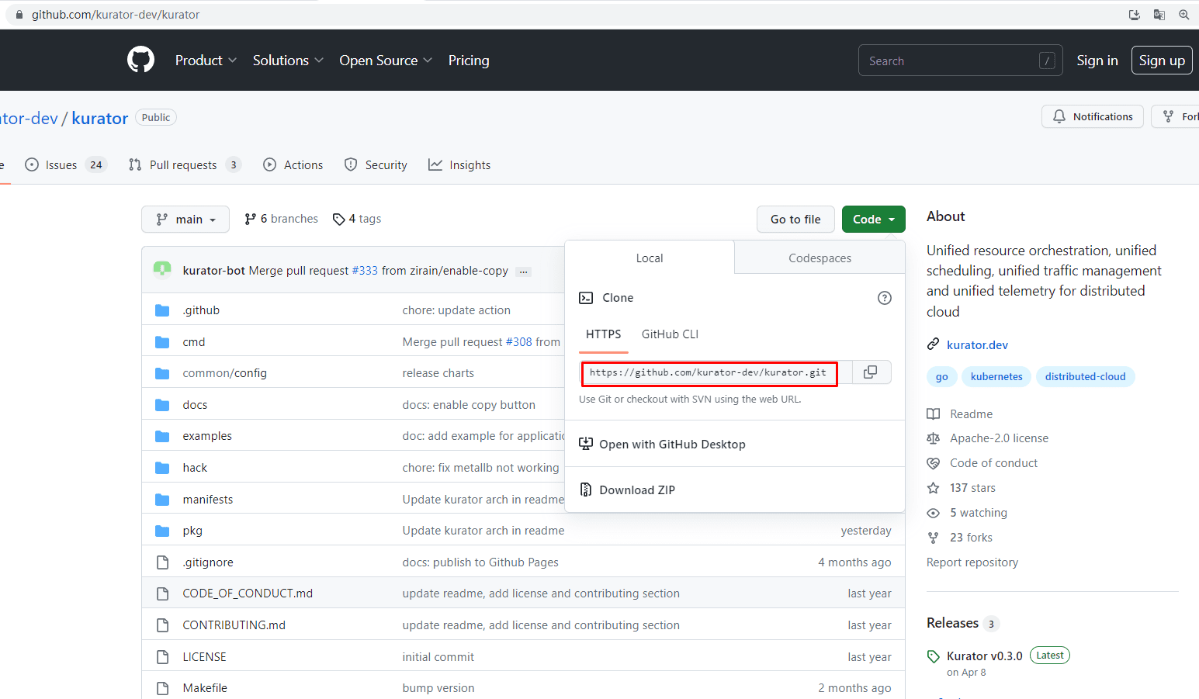
Task: Click the browser download icon in address bar
Action: [x=1134, y=15]
